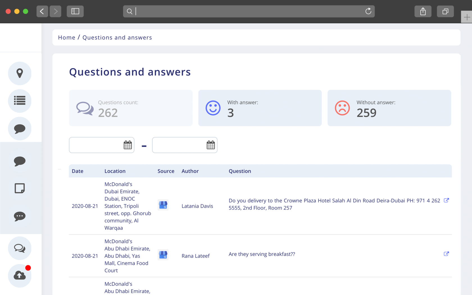Open the list view sidebar icon

tap(20, 101)
